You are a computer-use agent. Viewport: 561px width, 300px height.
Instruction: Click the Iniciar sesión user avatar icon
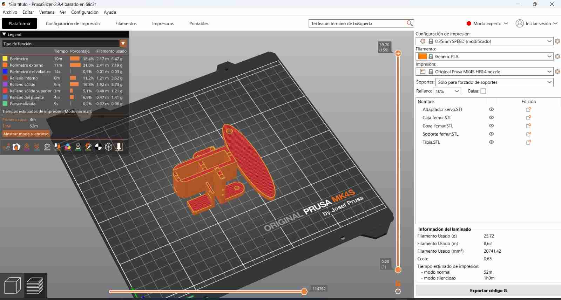[x=520, y=23]
